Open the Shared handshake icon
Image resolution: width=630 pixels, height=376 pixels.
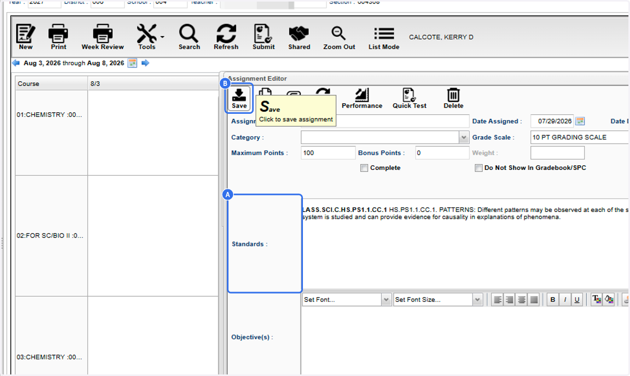point(299,37)
